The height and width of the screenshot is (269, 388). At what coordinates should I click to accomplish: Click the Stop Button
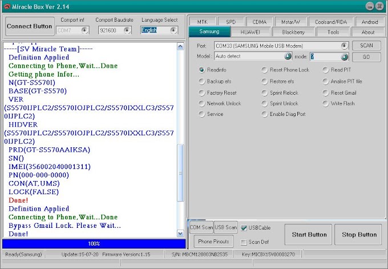[359, 234]
